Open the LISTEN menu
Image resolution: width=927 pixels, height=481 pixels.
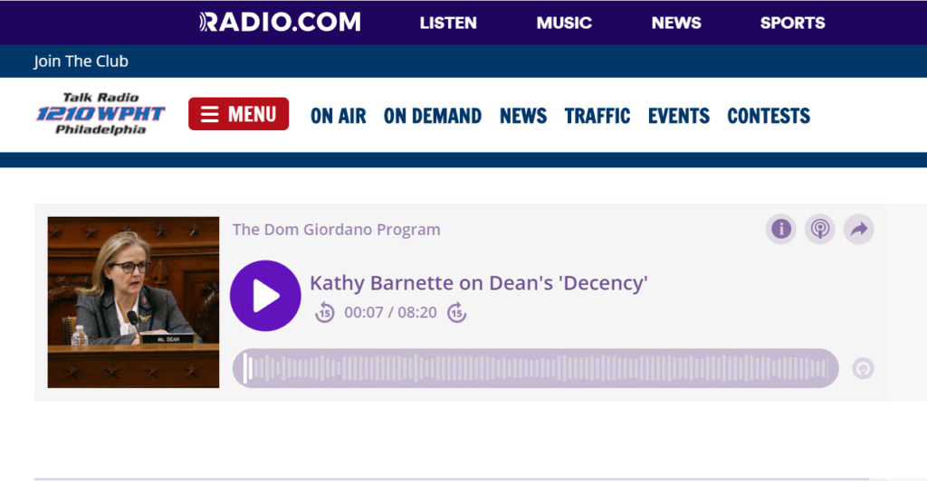pos(448,23)
